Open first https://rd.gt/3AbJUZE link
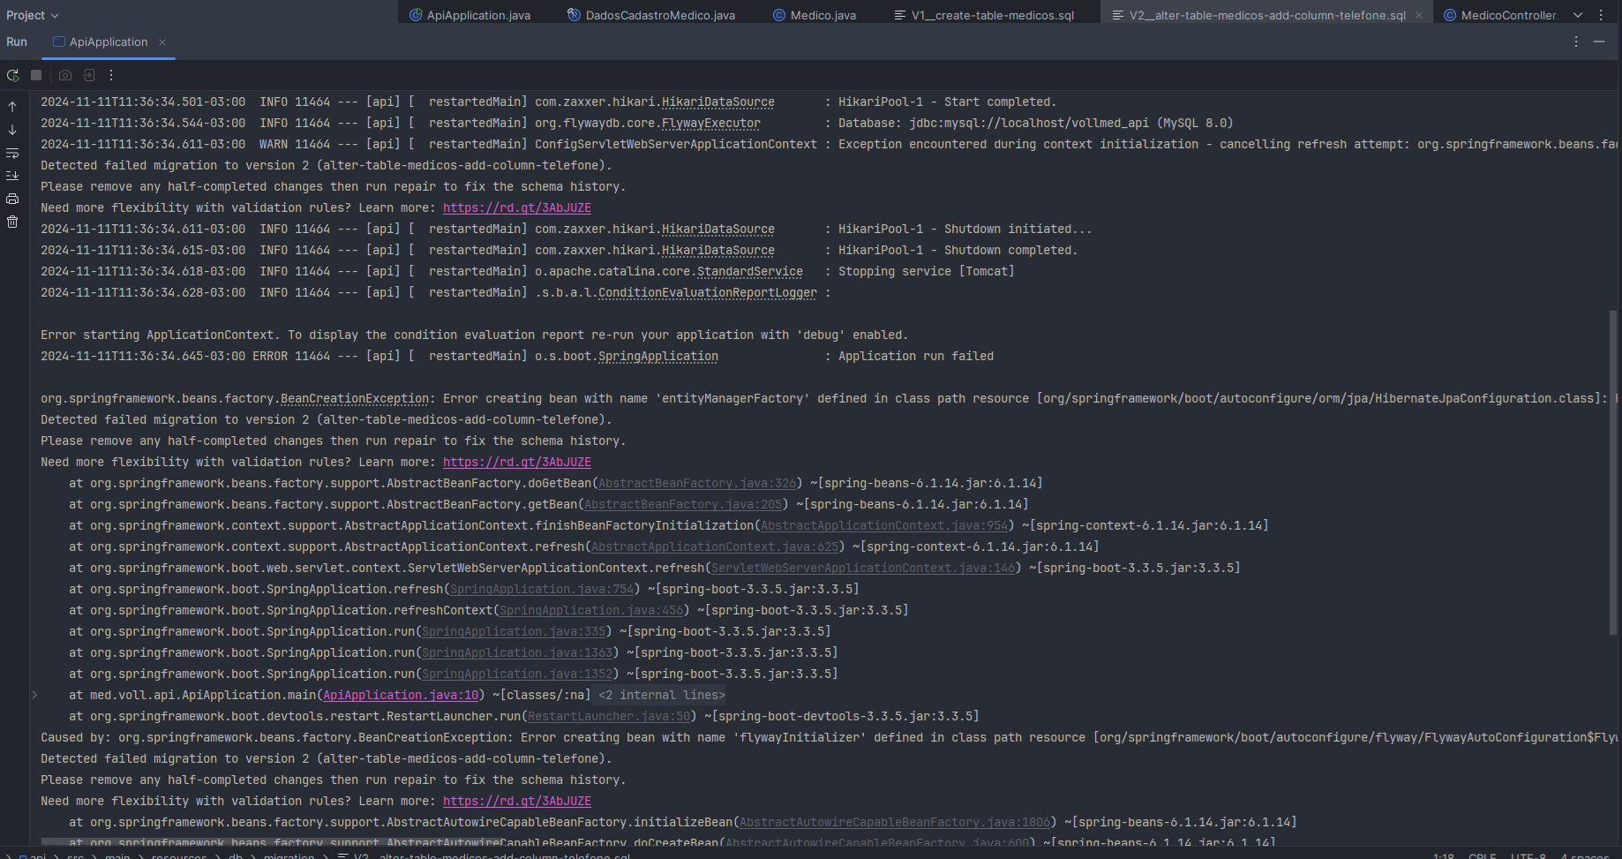The width and height of the screenshot is (1622, 859). (x=517, y=207)
